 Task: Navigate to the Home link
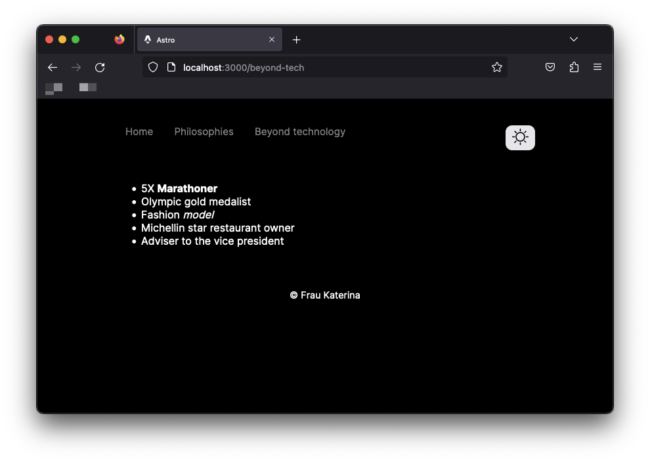139,131
